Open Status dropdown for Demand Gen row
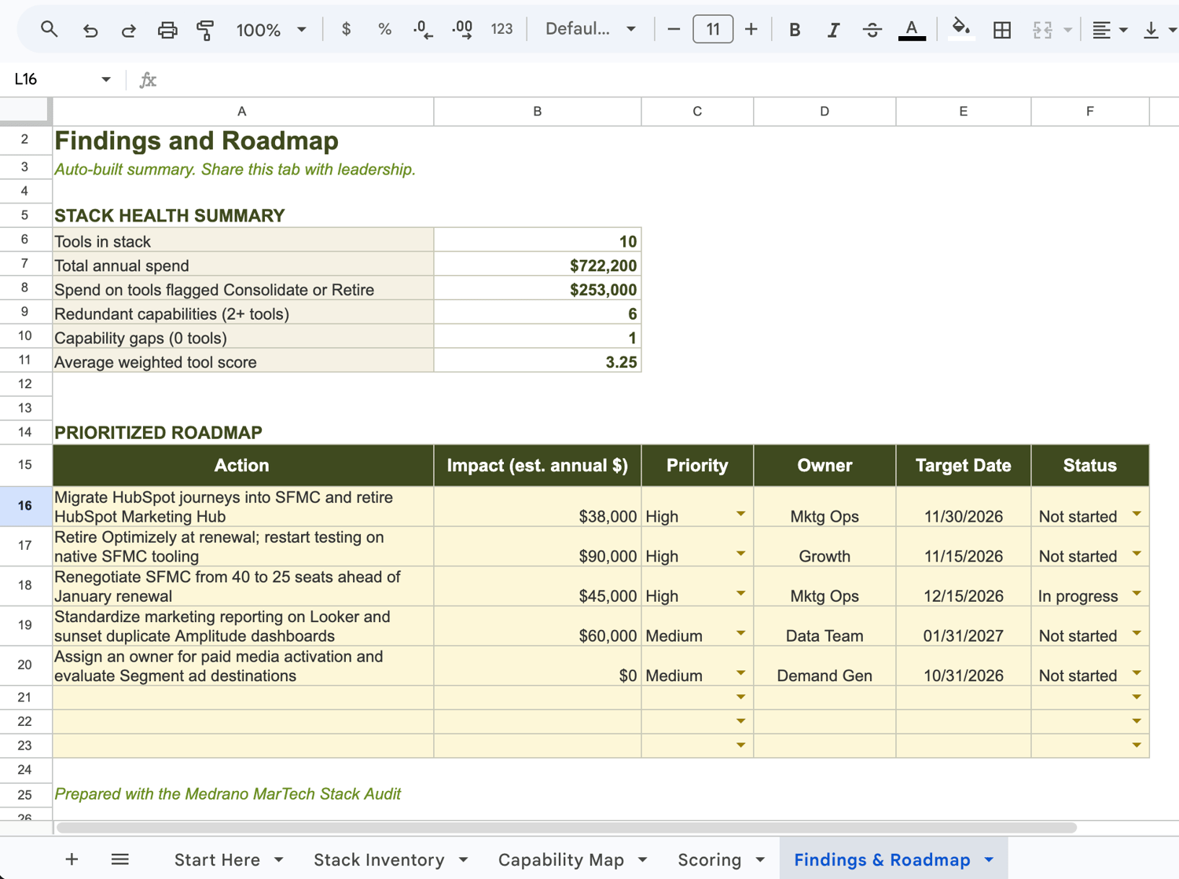 [1137, 673]
